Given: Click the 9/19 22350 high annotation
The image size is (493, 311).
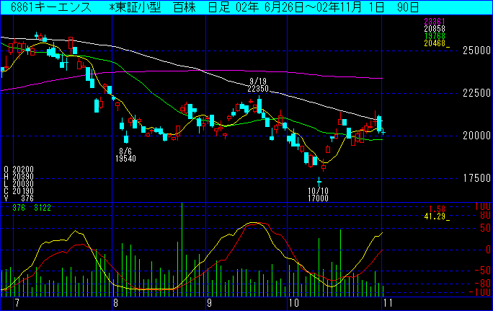Looking at the screenshot, I should click(x=258, y=85).
